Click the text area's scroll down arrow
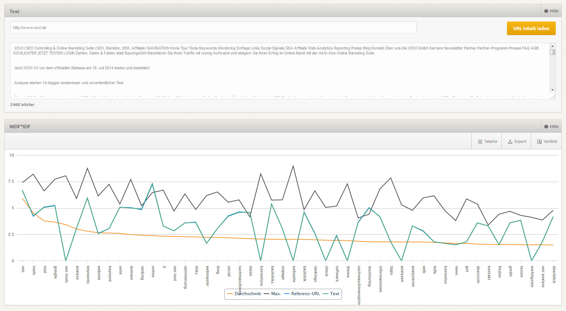Viewport: 566px width, 311px height. pyautogui.click(x=553, y=90)
